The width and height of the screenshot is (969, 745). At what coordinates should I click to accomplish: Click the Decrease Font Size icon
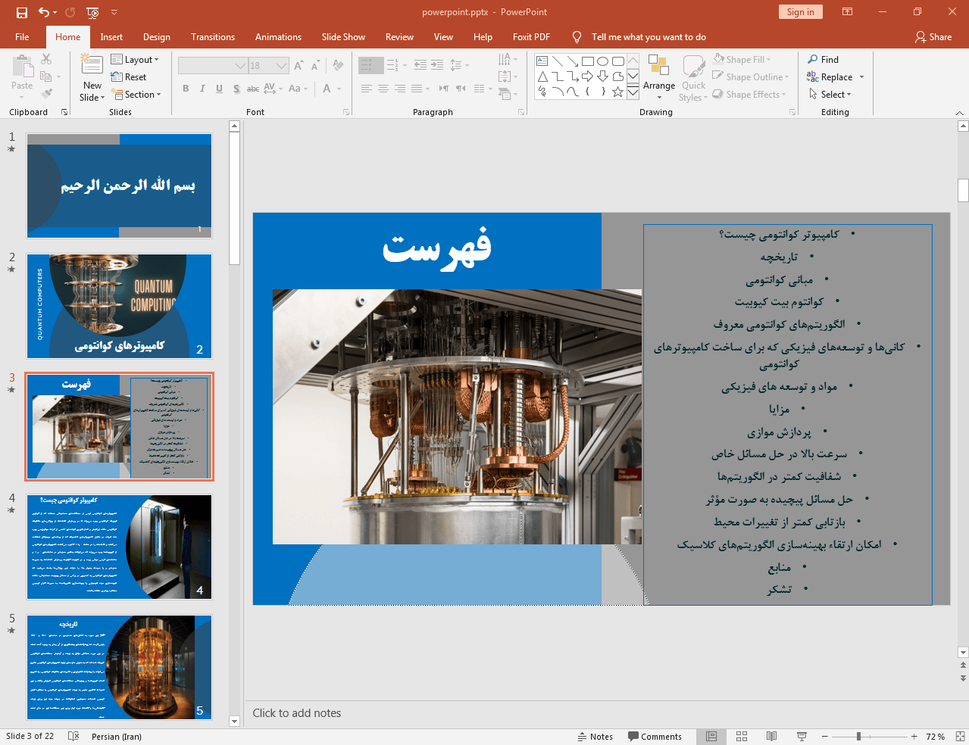click(x=316, y=66)
